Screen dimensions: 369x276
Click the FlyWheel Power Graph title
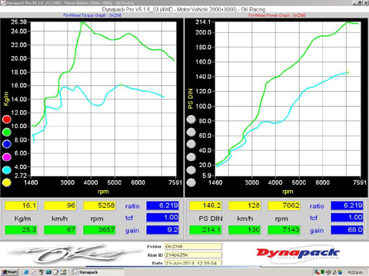click(277, 15)
